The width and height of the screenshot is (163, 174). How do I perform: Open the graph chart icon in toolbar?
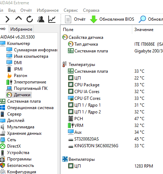tap(52, 19)
